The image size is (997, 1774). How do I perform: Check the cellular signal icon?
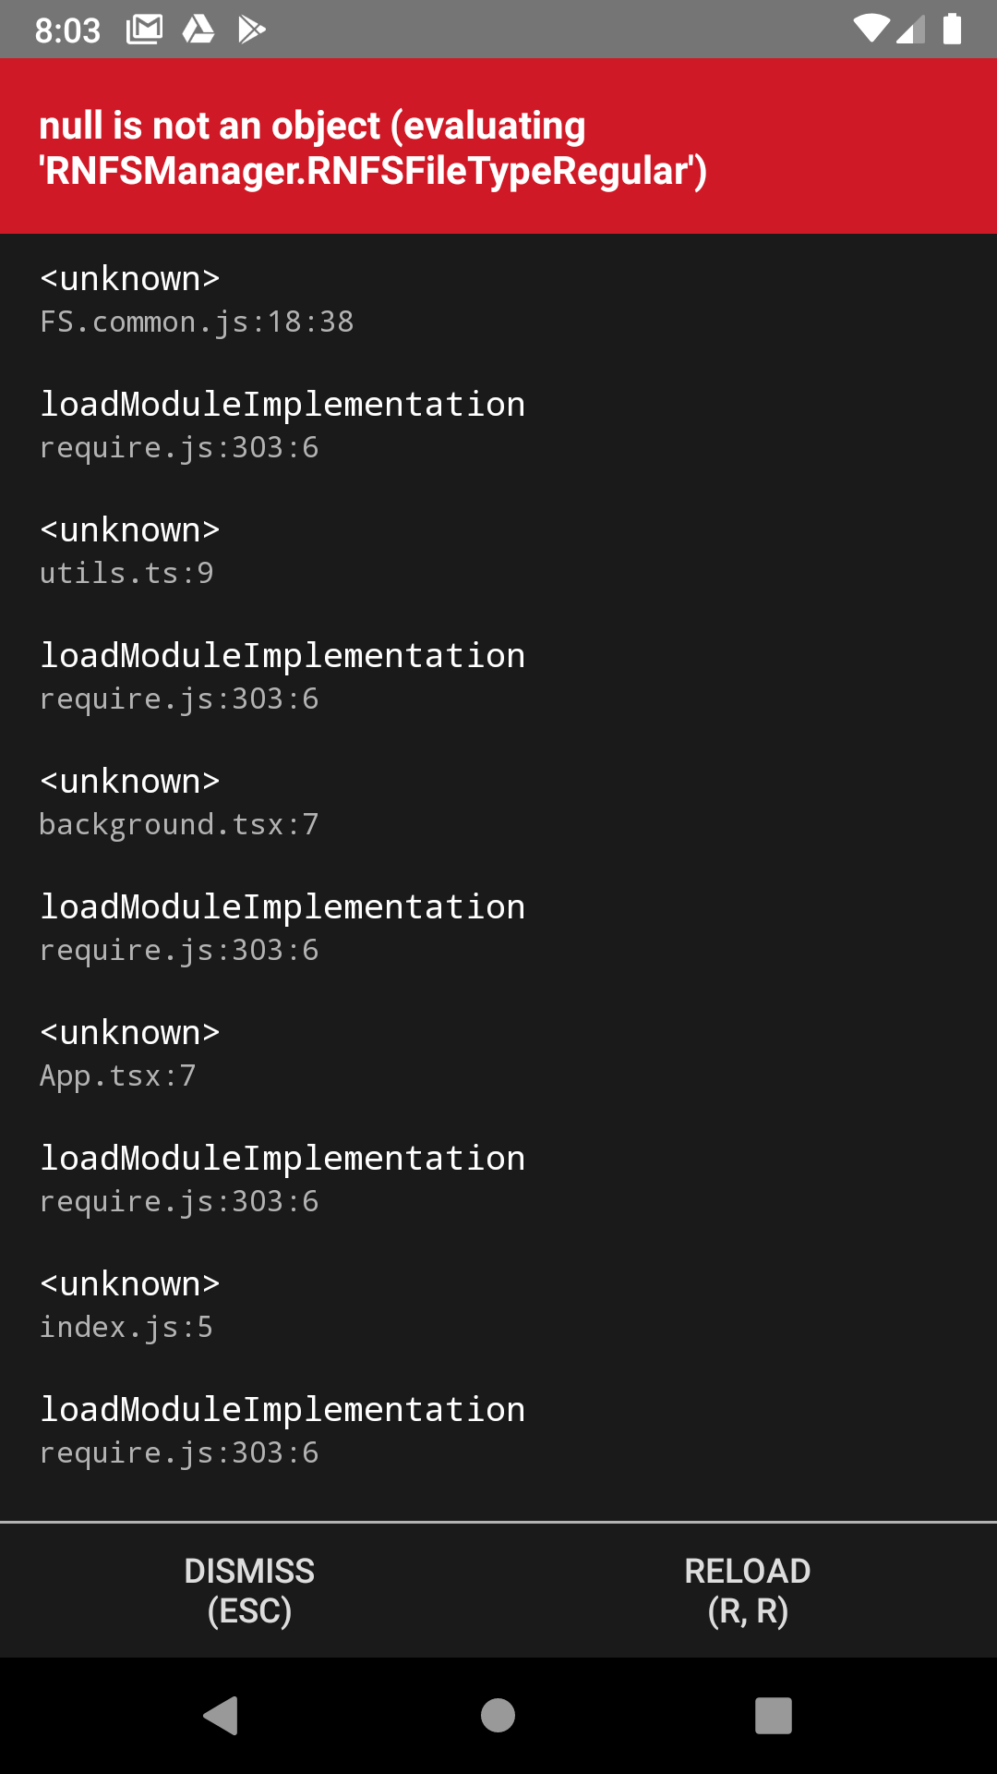(908, 28)
